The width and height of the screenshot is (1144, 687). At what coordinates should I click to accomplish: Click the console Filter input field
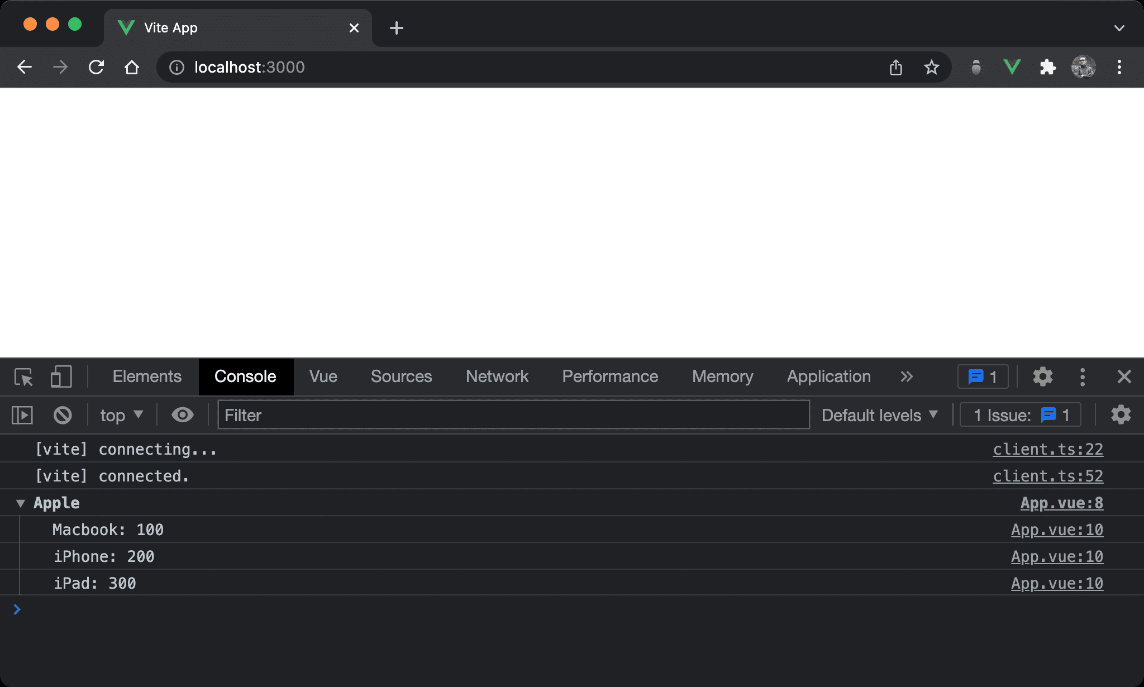point(513,415)
